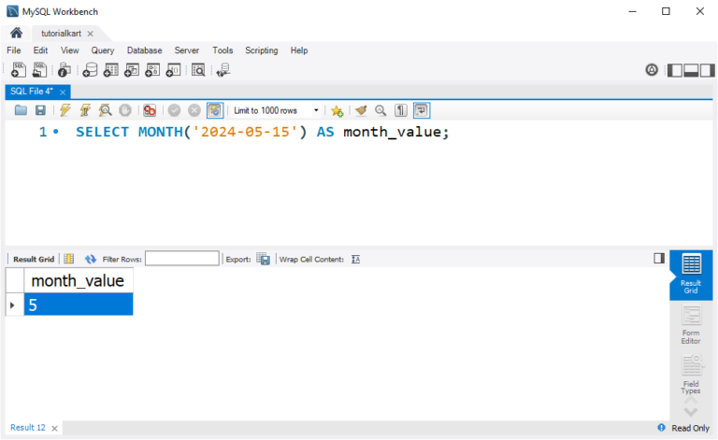Open the Inspector icon in main toolbar
This screenshot has width=718, height=440.
(65, 70)
